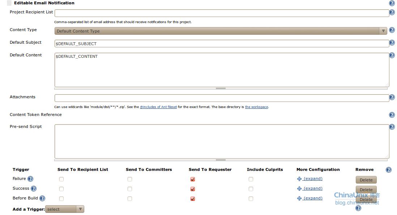Expand more configuration for Failure trigger

313,179
